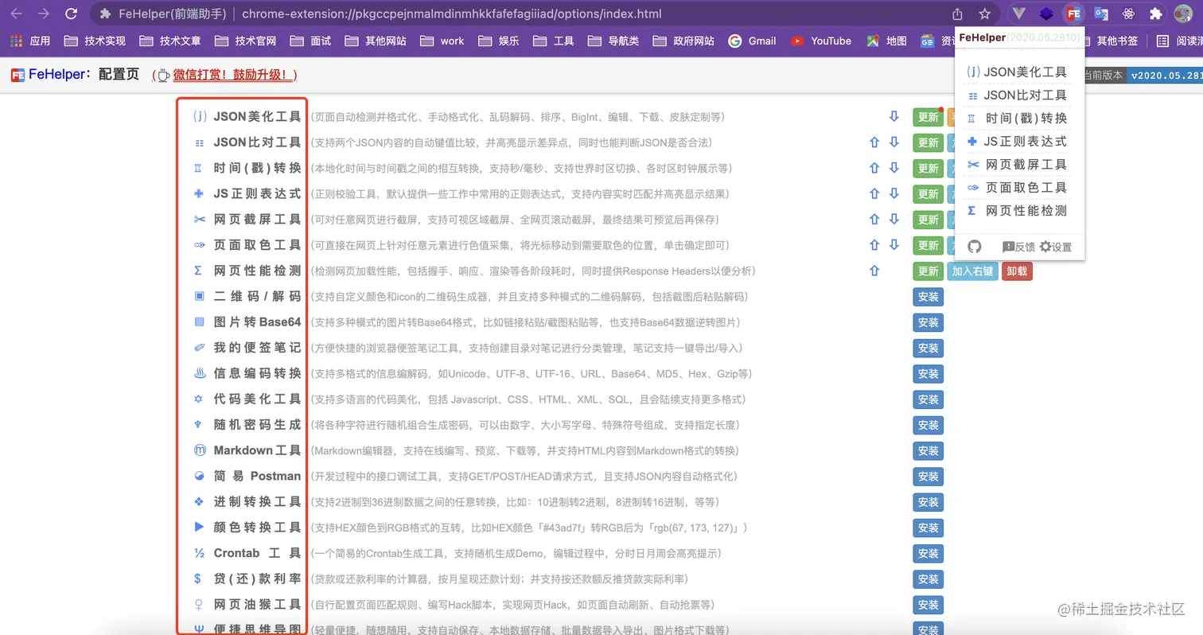Open Gmail bookmark

pyautogui.click(x=751, y=41)
